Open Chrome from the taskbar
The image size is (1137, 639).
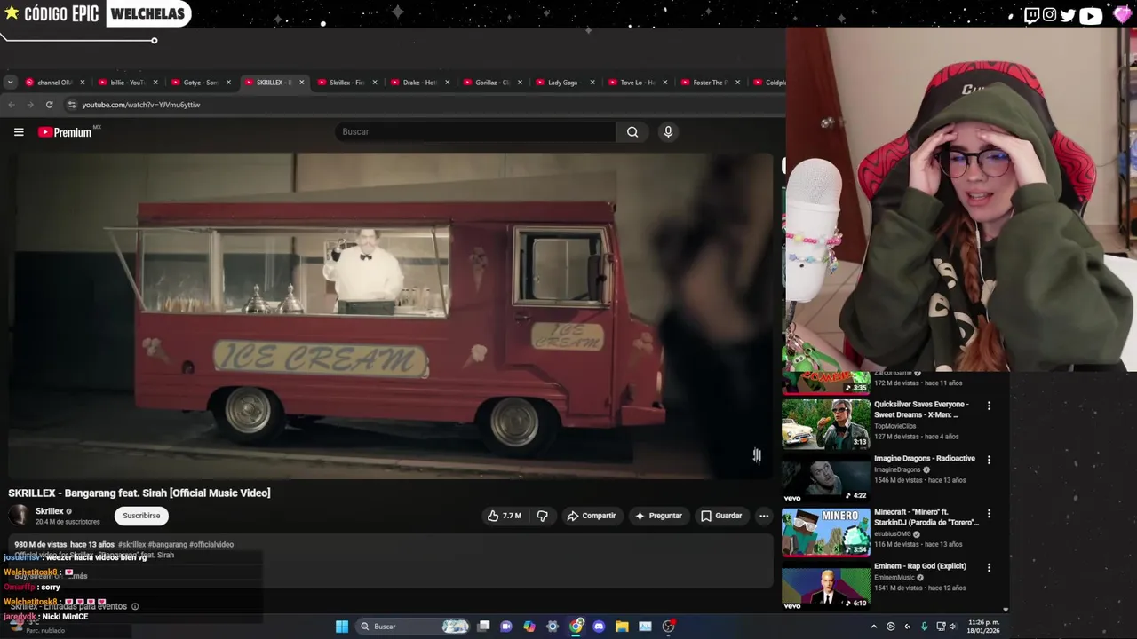pos(576,627)
